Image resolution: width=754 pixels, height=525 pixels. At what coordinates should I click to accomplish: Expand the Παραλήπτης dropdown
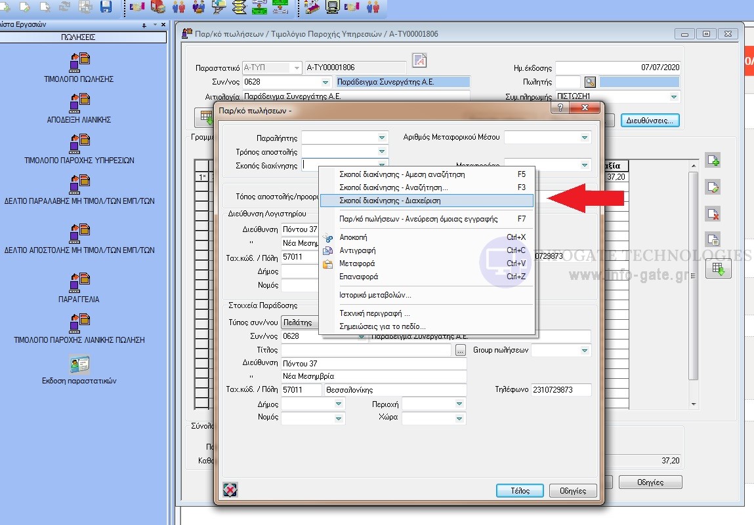383,138
